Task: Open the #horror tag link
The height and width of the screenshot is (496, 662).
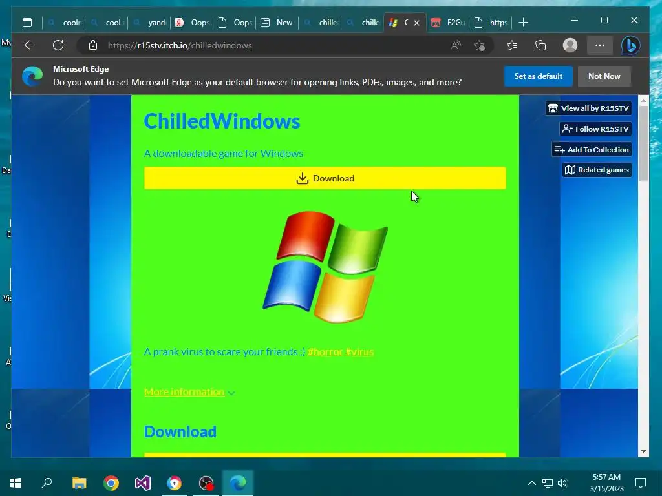Action: click(325, 352)
